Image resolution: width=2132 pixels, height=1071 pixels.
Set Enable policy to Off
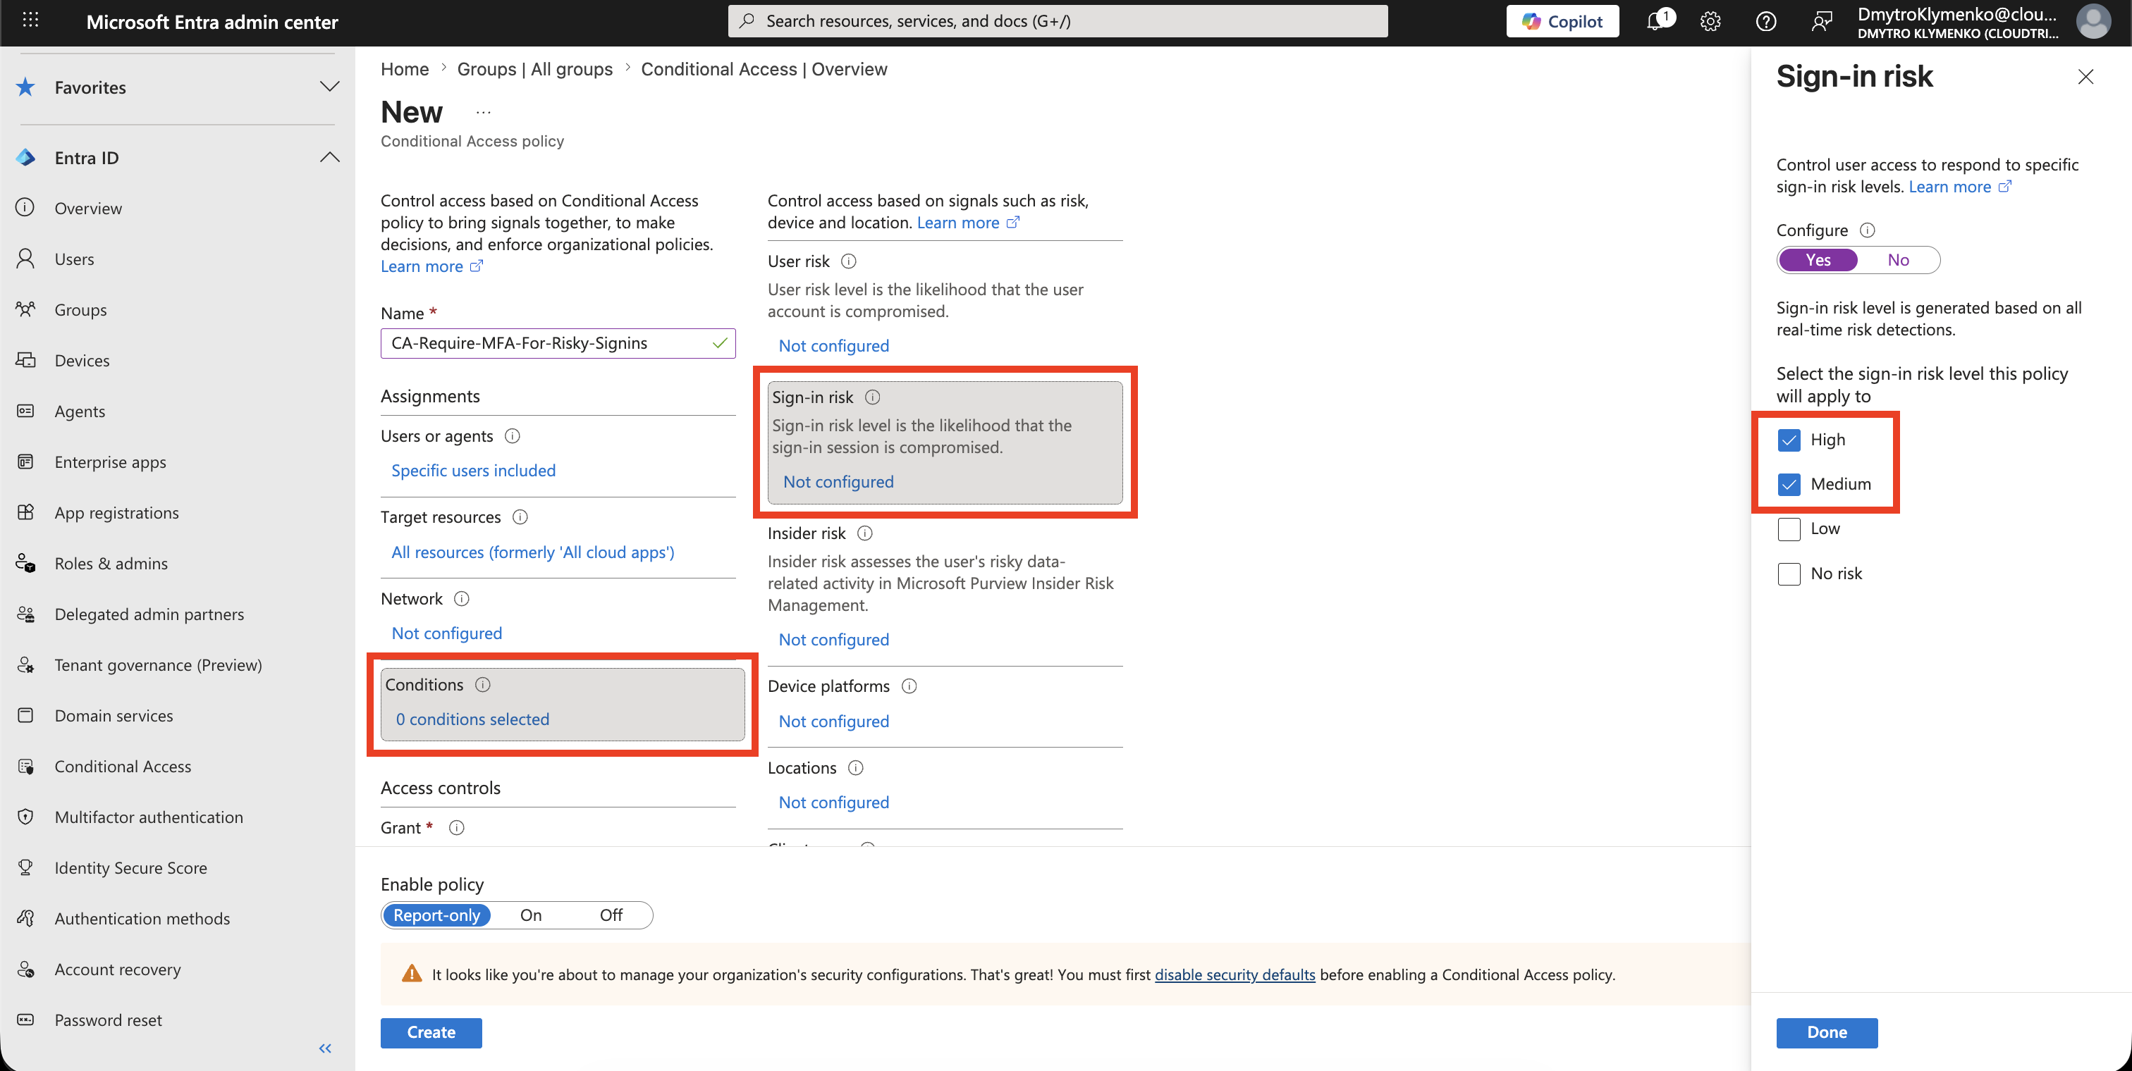611,915
